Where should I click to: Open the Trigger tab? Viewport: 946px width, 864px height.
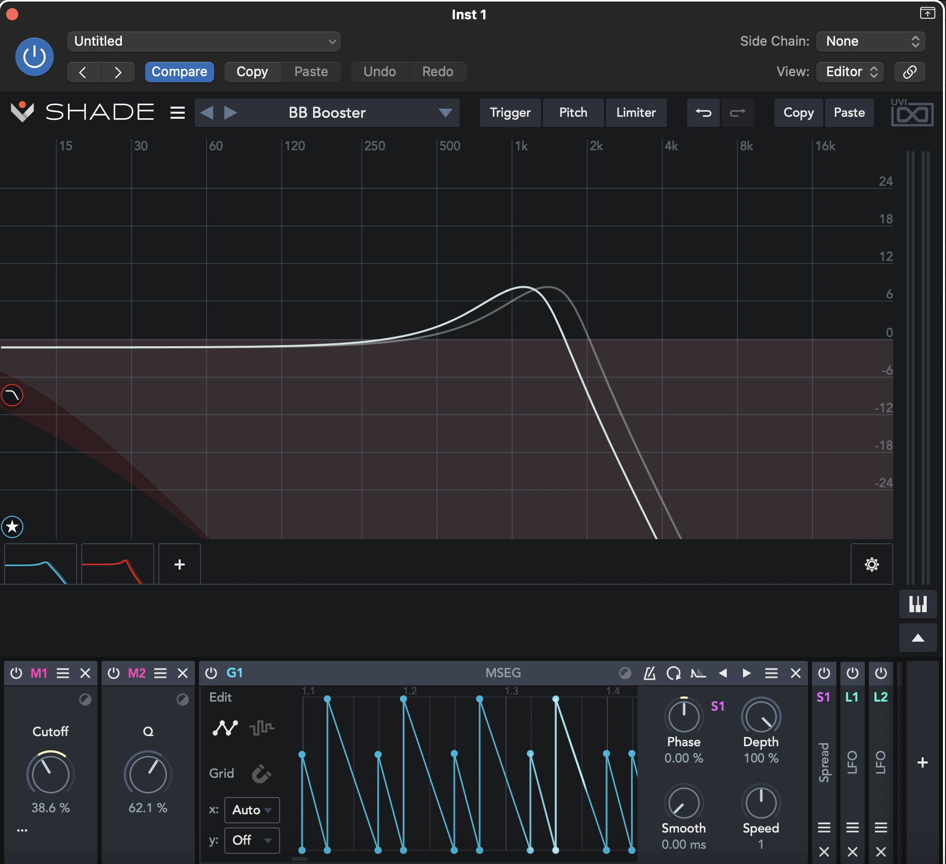(x=510, y=113)
